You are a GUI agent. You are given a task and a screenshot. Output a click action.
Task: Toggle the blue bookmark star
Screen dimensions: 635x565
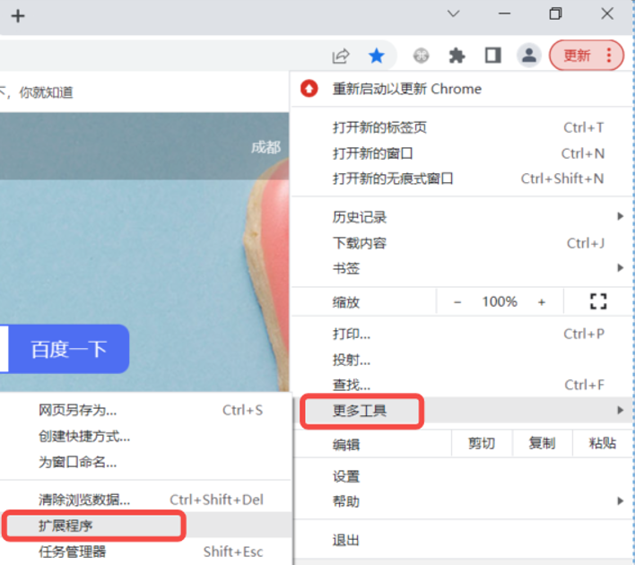tap(376, 56)
